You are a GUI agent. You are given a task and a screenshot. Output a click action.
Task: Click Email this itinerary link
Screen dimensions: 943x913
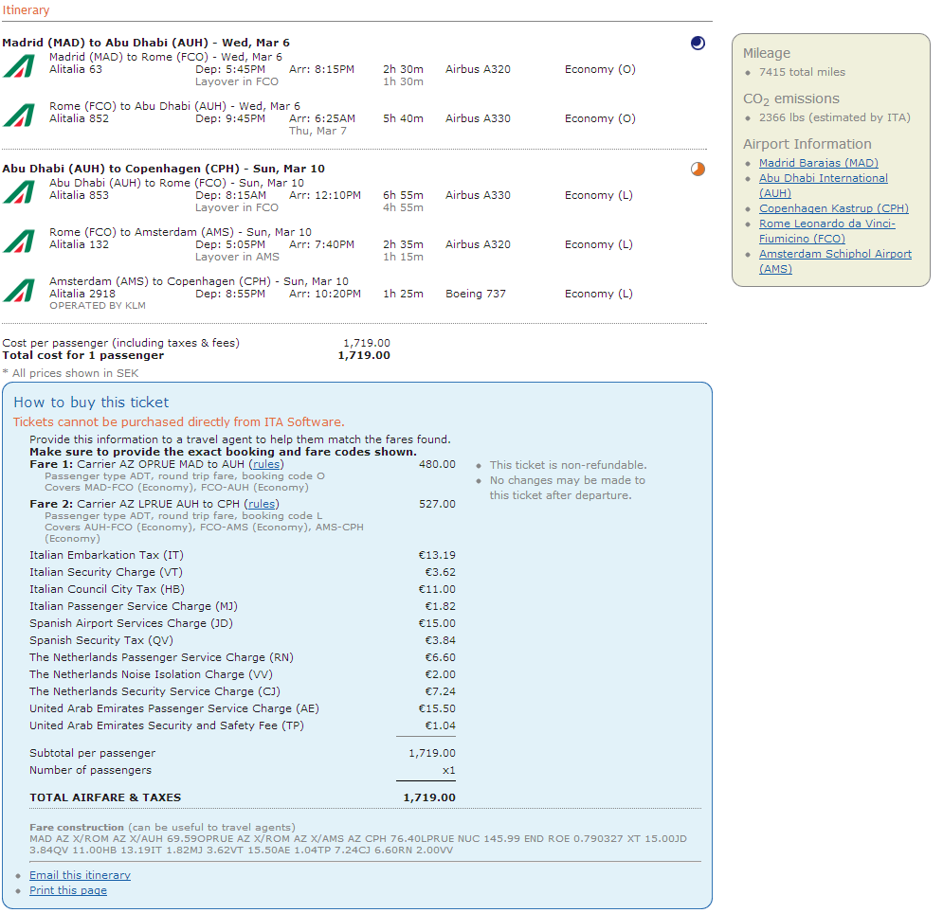click(x=80, y=875)
